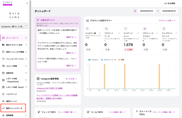Open ヘルプページ in sidebar
This screenshot has height=118, width=182.
(14, 94)
